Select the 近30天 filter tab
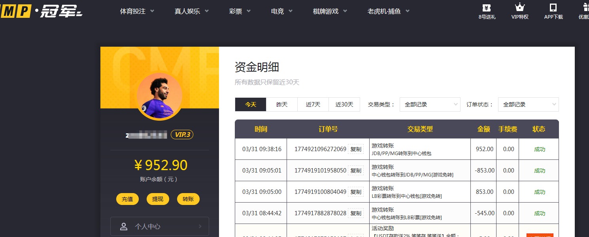The image size is (589, 237). (x=344, y=104)
